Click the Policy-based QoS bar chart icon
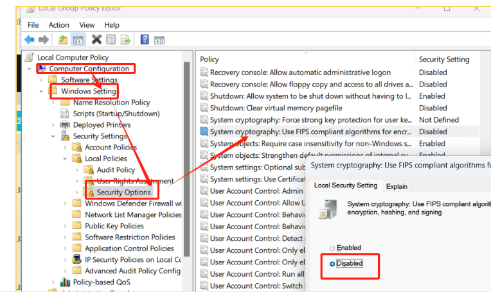Viewport: 491px width, 301px height. point(65,282)
